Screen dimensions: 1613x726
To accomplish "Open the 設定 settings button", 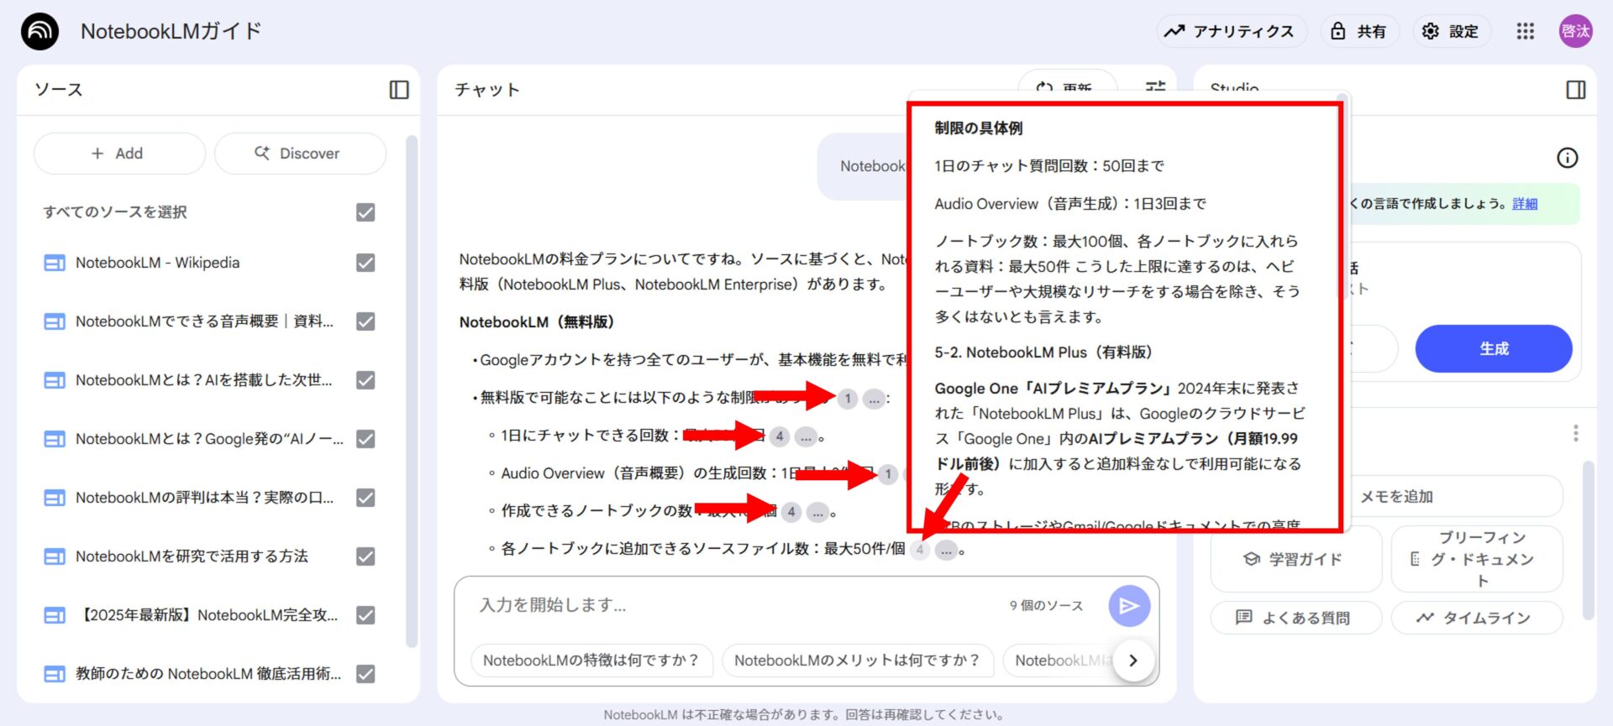I will coord(1451,31).
